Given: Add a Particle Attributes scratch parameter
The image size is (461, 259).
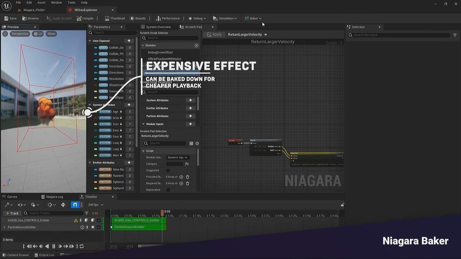Looking at the screenshot, I should point(190,116).
